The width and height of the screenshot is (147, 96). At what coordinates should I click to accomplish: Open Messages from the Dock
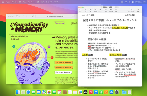[x=34, y=92]
